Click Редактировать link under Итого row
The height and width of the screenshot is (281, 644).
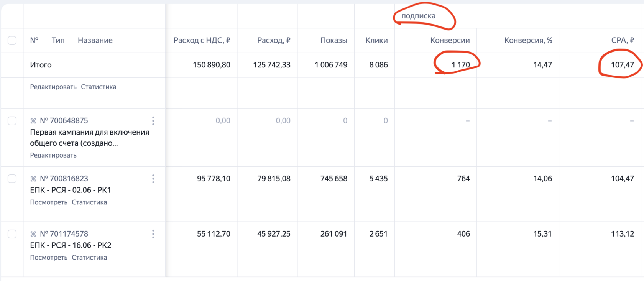[x=53, y=87]
